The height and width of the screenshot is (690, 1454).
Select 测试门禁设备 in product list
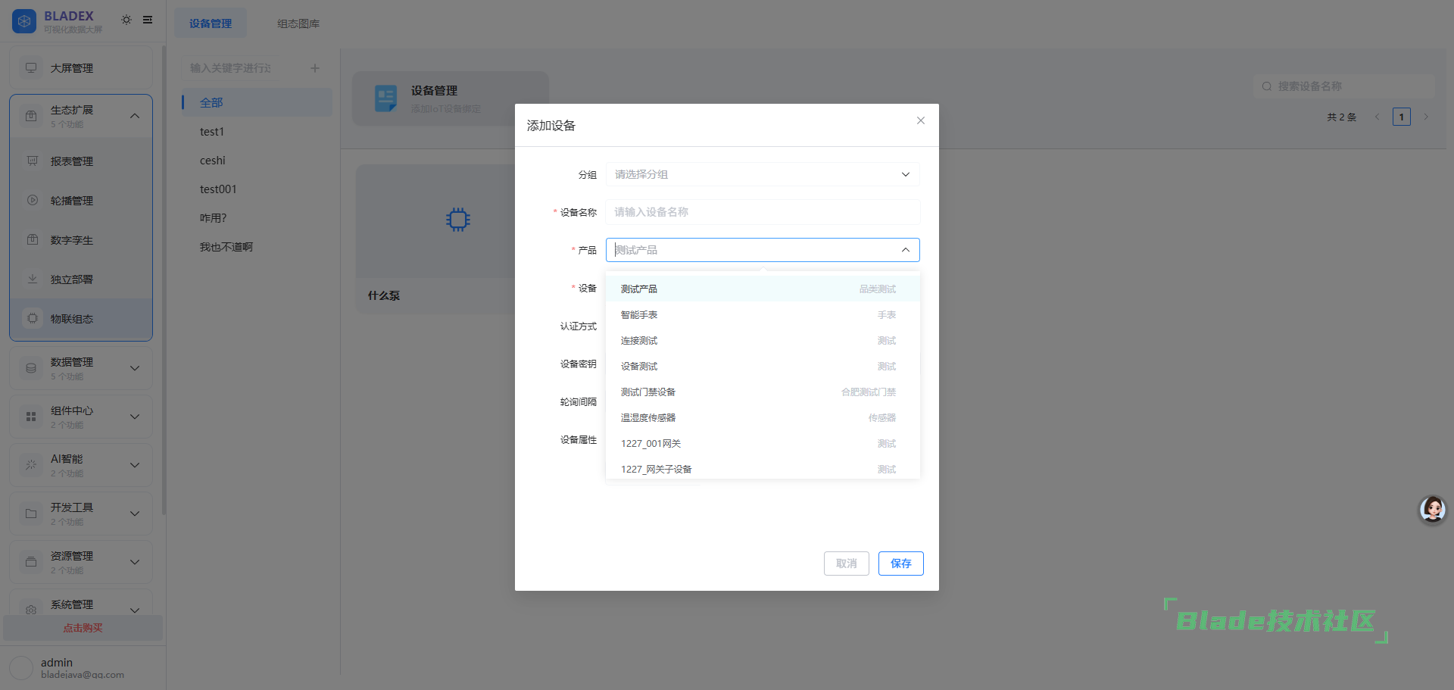[763, 392]
